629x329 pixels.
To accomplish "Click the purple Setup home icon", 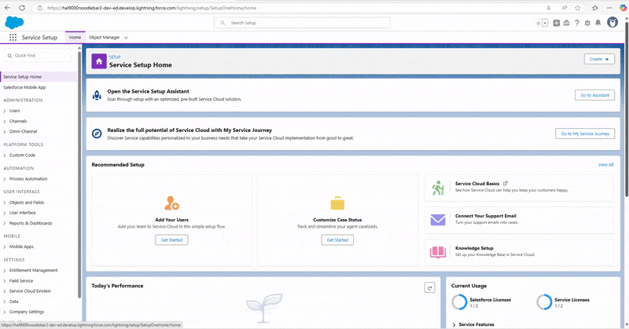I will click(x=99, y=61).
